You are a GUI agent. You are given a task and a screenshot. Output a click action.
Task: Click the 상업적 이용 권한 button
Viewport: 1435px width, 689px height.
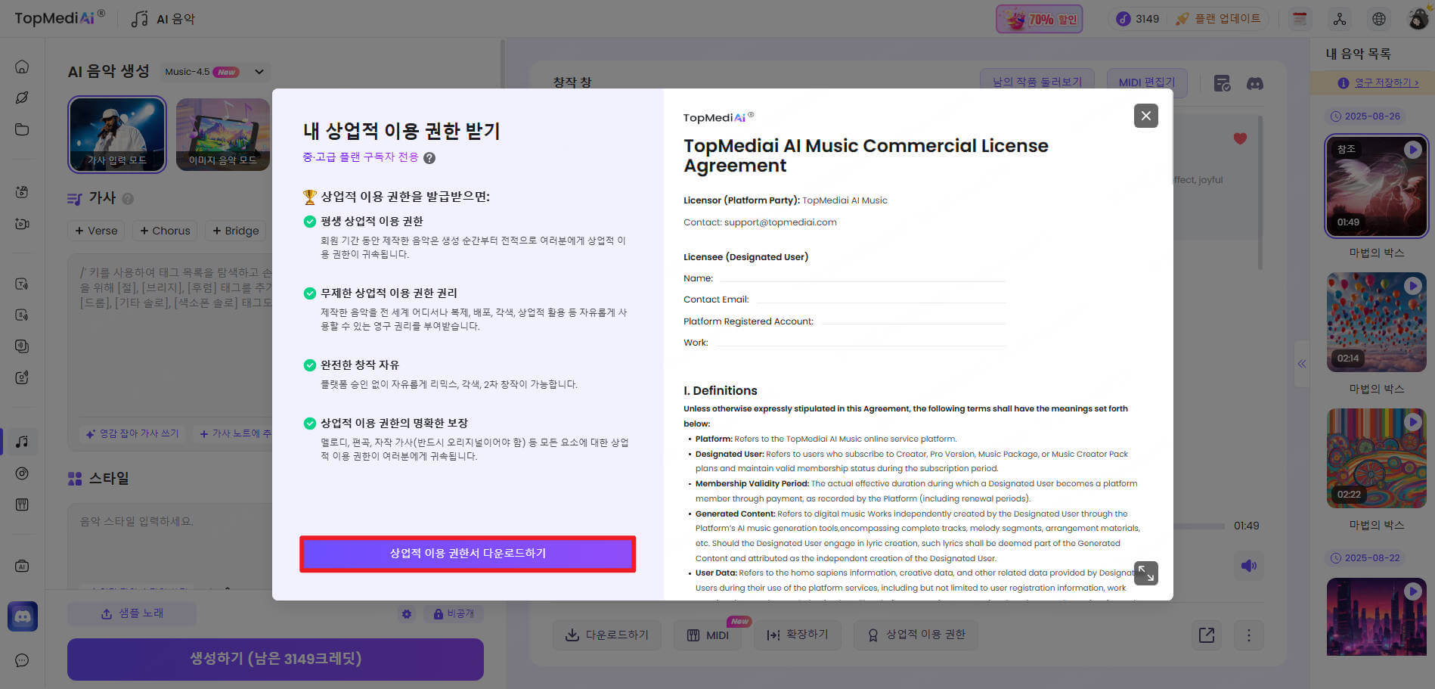coord(916,635)
